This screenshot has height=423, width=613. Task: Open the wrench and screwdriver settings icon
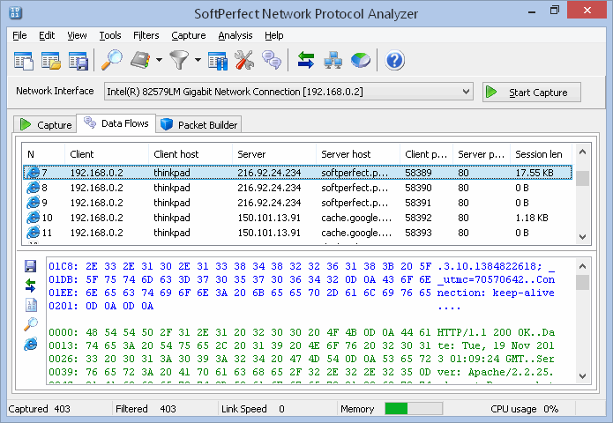click(x=244, y=61)
